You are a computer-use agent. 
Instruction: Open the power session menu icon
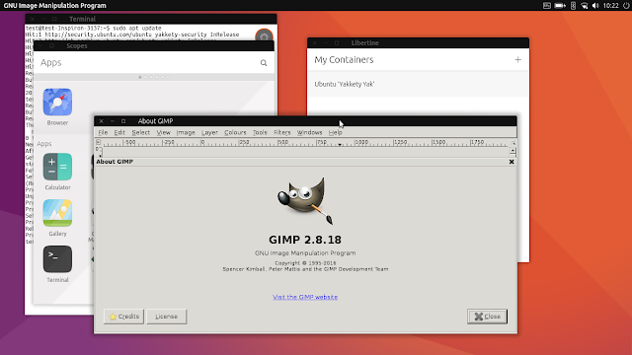[626, 5]
